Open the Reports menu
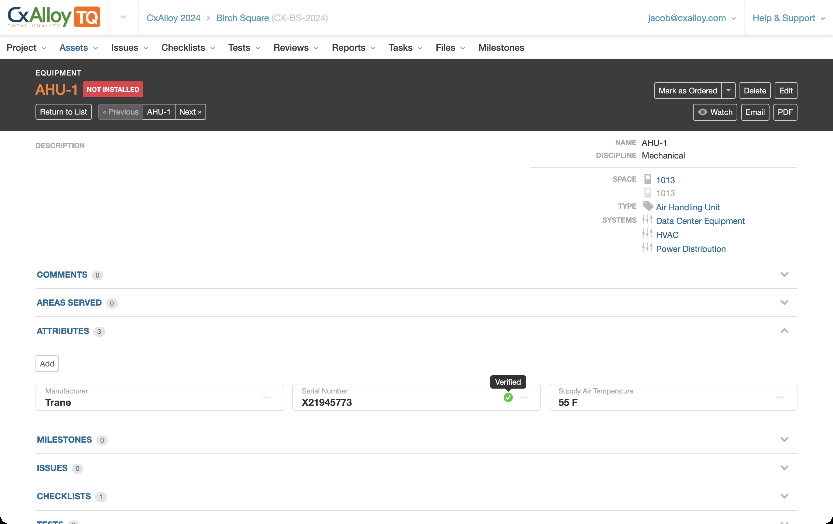Viewport: 833px width, 524px height. click(353, 48)
